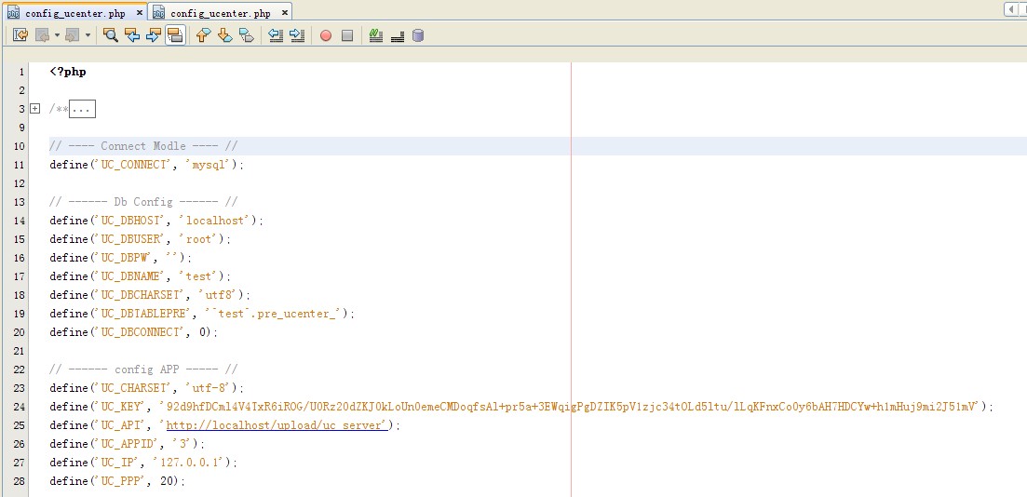The width and height of the screenshot is (1027, 497).
Task: Toggle highlight search button
Action: click(175, 35)
